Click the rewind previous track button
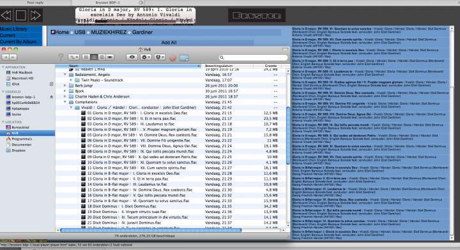Viewport: 460px width, 250px height. tap(6, 15)
